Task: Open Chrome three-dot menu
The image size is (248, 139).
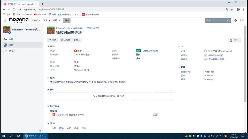Action: 243,10
